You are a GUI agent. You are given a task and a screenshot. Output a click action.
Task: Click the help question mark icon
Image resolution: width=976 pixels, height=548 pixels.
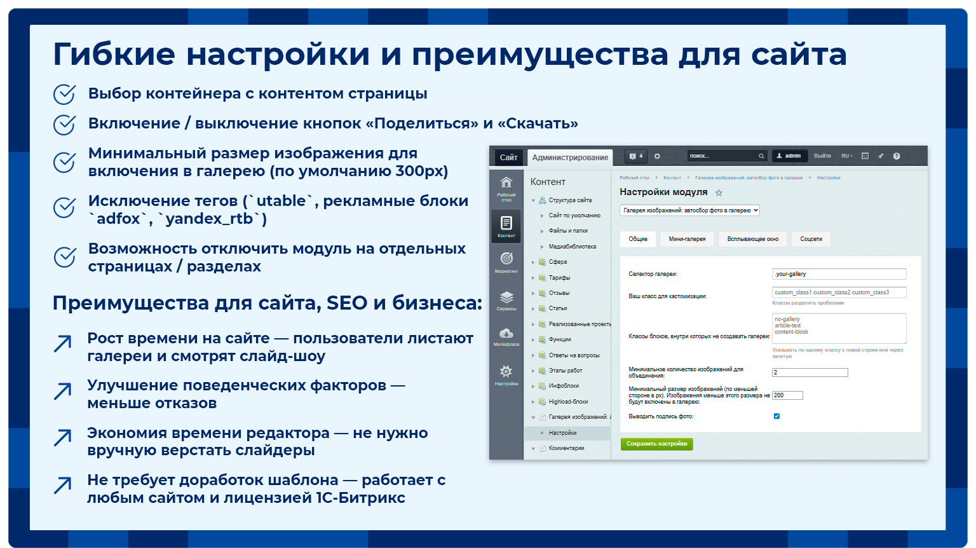[x=897, y=156]
